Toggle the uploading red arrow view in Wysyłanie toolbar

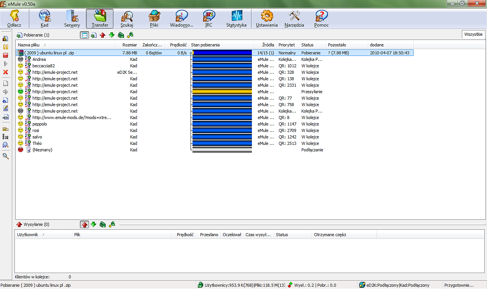click(x=84, y=224)
